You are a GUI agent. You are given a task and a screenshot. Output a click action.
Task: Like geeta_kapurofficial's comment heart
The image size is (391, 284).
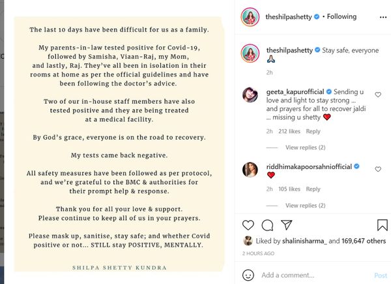point(378,95)
